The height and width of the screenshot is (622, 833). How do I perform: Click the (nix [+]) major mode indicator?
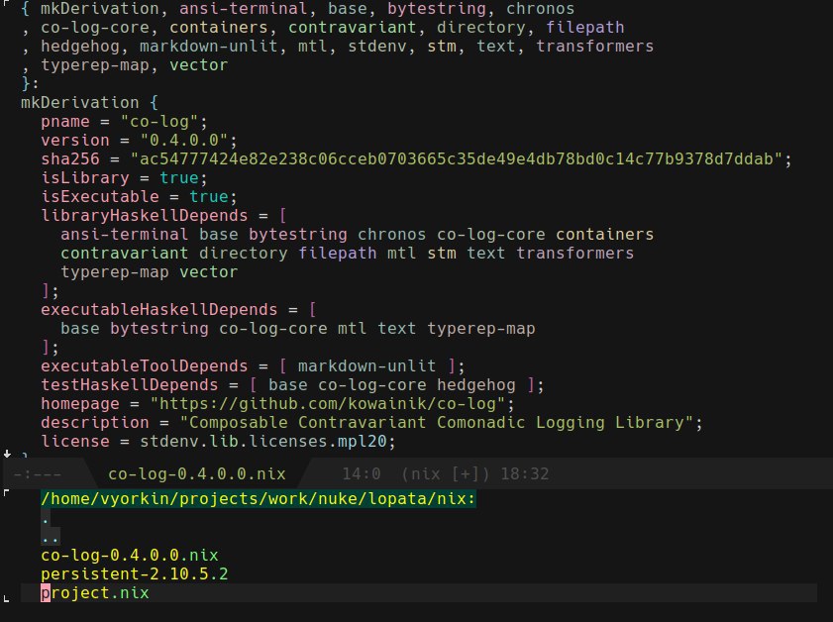click(x=445, y=473)
